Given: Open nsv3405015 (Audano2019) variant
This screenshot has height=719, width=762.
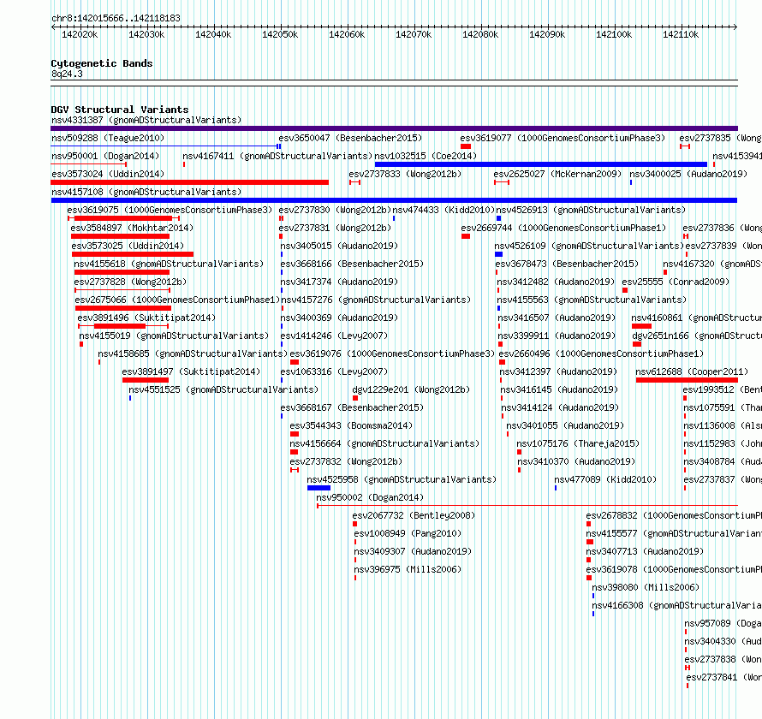Looking at the screenshot, I should tap(339, 246).
